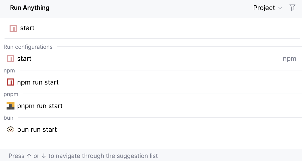Select the start run configuration
302x161 pixels.
coord(24,58)
